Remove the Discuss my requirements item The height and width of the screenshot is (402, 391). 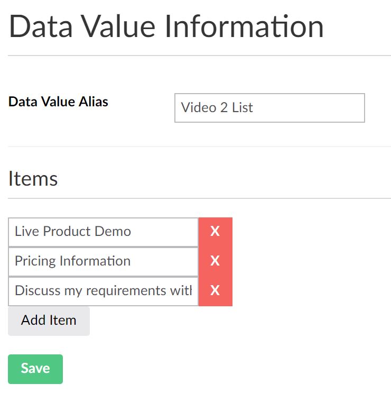point(216,291)
